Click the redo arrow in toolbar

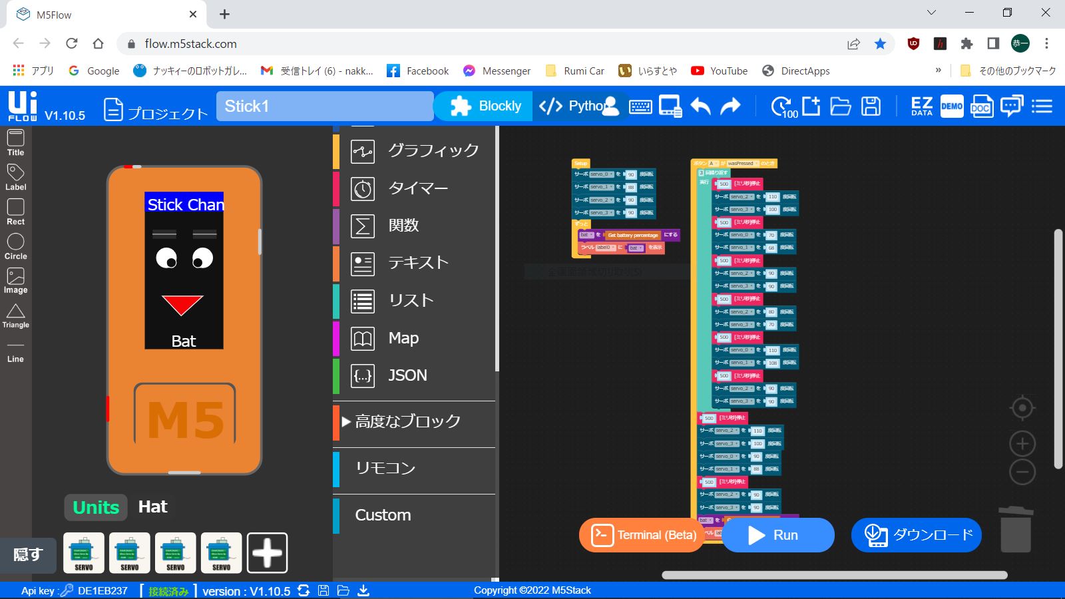click(x=730, y=106)
